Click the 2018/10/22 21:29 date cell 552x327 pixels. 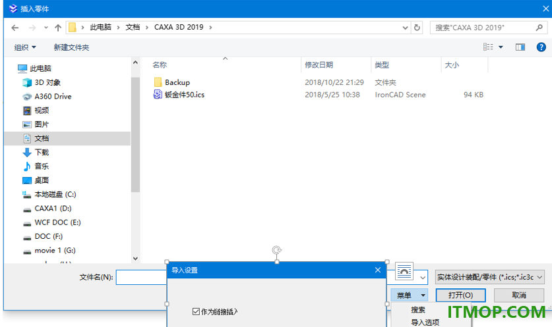coord(334,82)
